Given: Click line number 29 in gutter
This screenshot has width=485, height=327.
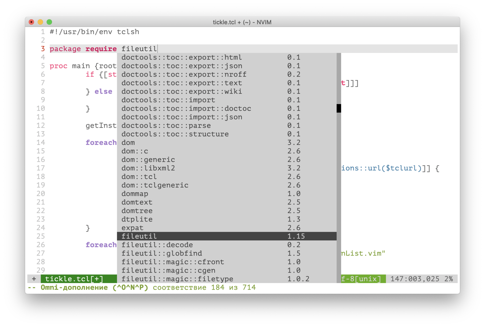Looking at the screenshot, I should tap(41, 270).
